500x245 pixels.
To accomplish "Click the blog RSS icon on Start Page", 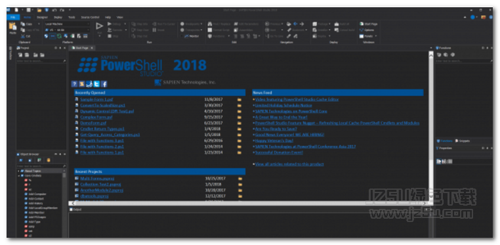I will click(81, 84).
